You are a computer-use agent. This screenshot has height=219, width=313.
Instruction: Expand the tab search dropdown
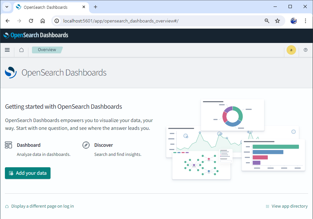pos(7,7)
